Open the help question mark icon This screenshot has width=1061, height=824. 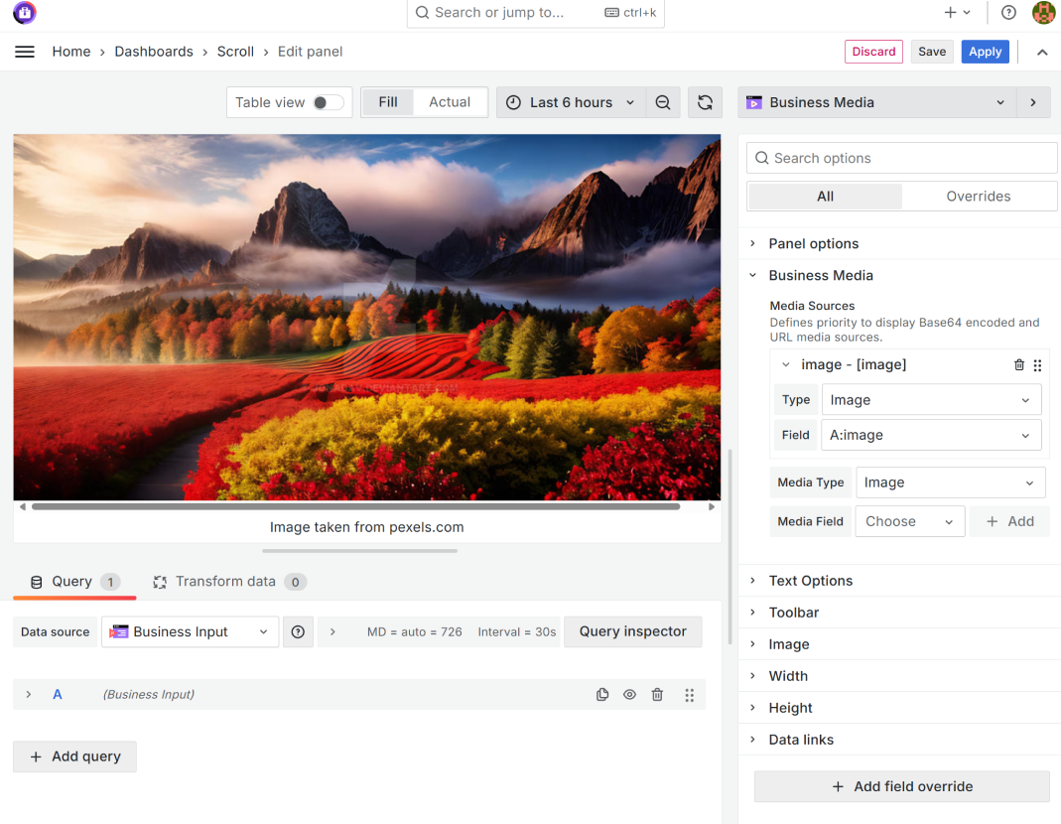tap(1008, 13)
